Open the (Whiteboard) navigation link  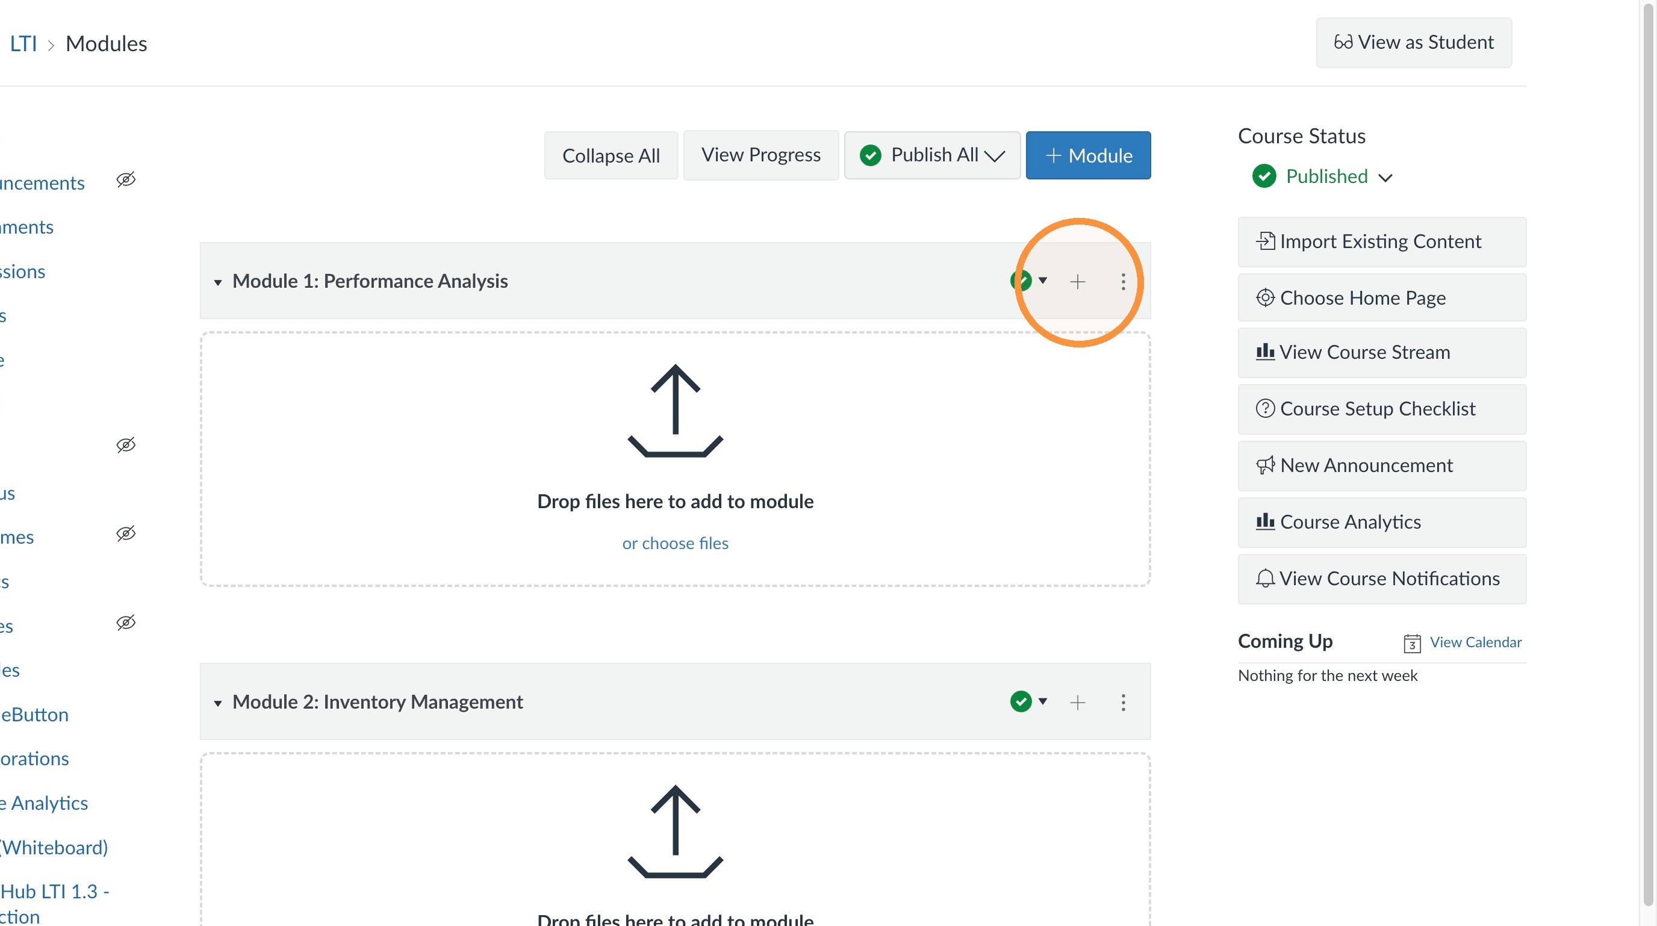tap(54, 848)
